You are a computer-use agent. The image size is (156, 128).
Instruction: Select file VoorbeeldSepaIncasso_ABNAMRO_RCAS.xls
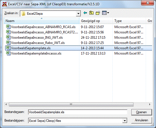pyautogui.click(x=43, y=27)
